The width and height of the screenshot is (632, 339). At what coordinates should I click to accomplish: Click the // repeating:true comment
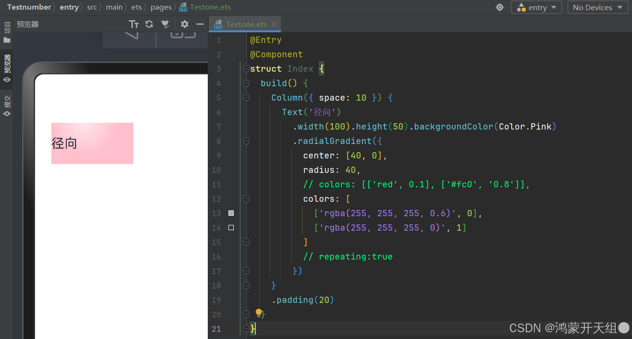[348, 257]
